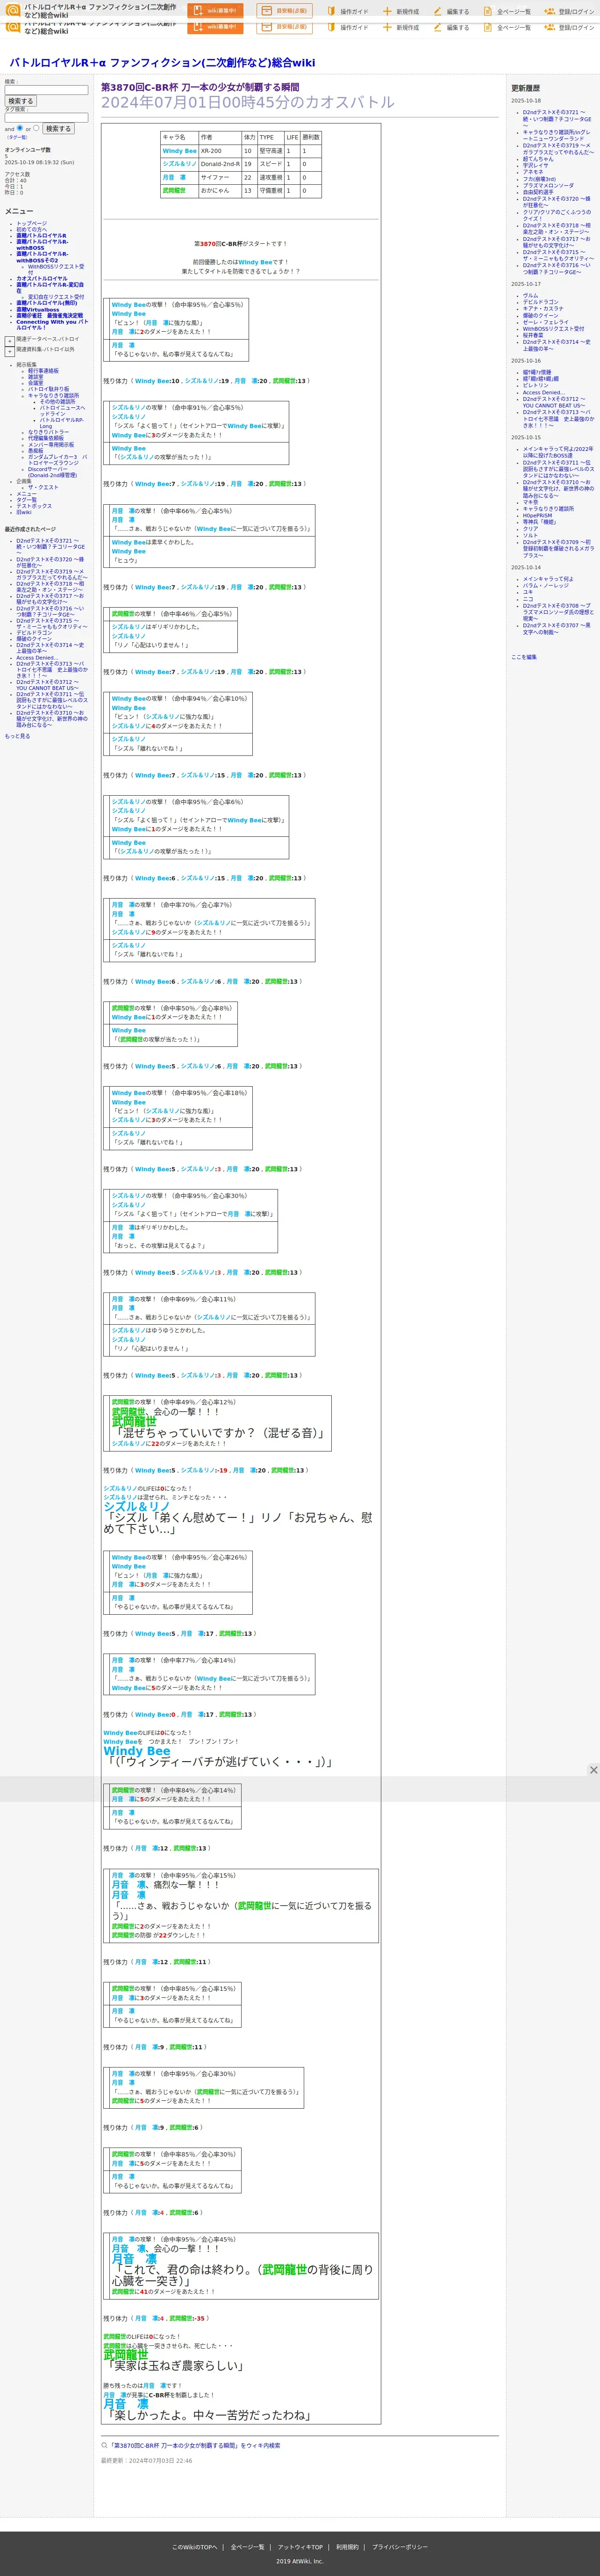Click the atwiki logo icon in the topmost header bar
The image size is (600, 2576).
pyautogui.click(x=13, y=11)
